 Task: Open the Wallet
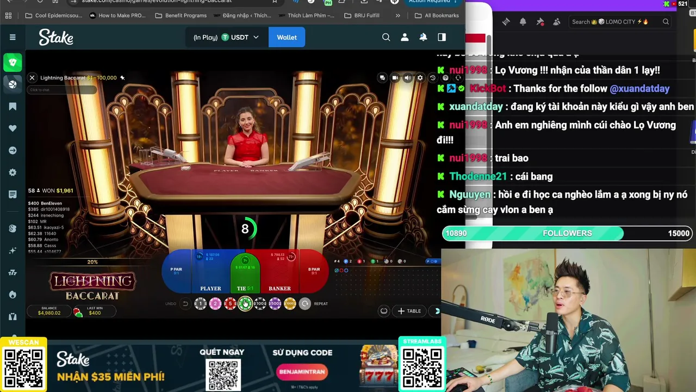click(x=287, y=37)
